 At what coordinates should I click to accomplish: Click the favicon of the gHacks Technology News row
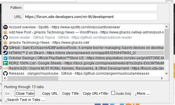click(5, 43)
